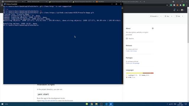
Task: Open Google Chrome from the taskbar
Action: click(92, 104)
